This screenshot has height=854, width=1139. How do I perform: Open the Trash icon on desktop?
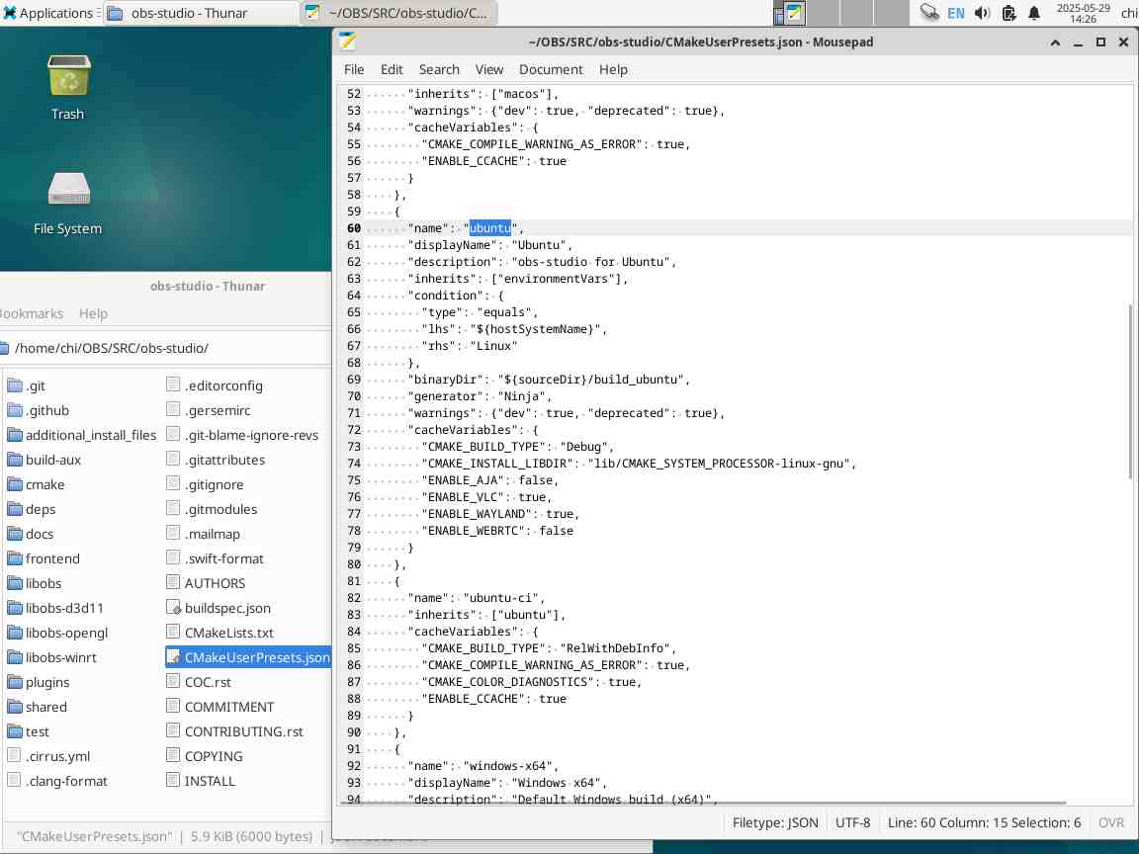[67, 77]
